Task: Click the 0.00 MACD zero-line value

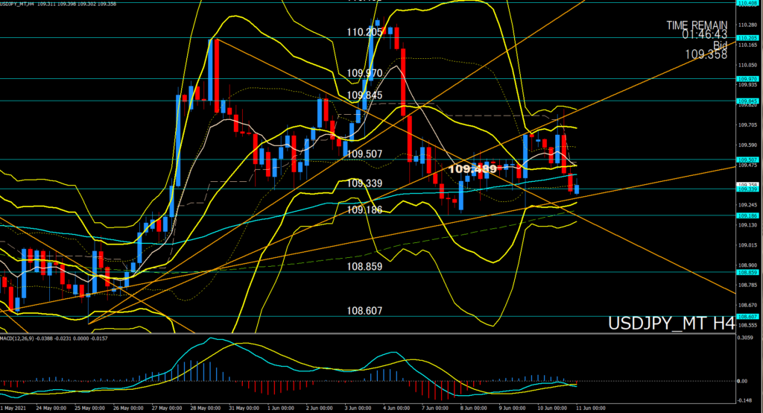Action: click(743, 382)
